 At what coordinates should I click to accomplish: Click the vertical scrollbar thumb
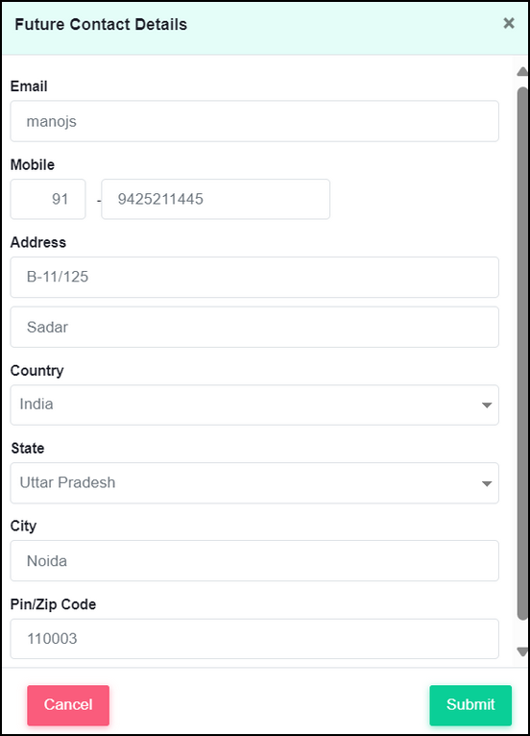(x=522, y=354)
